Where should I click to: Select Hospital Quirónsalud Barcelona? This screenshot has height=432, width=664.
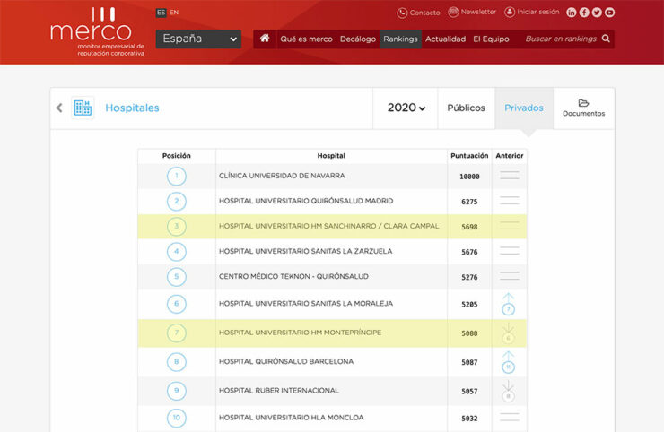(x=286, y=361)
